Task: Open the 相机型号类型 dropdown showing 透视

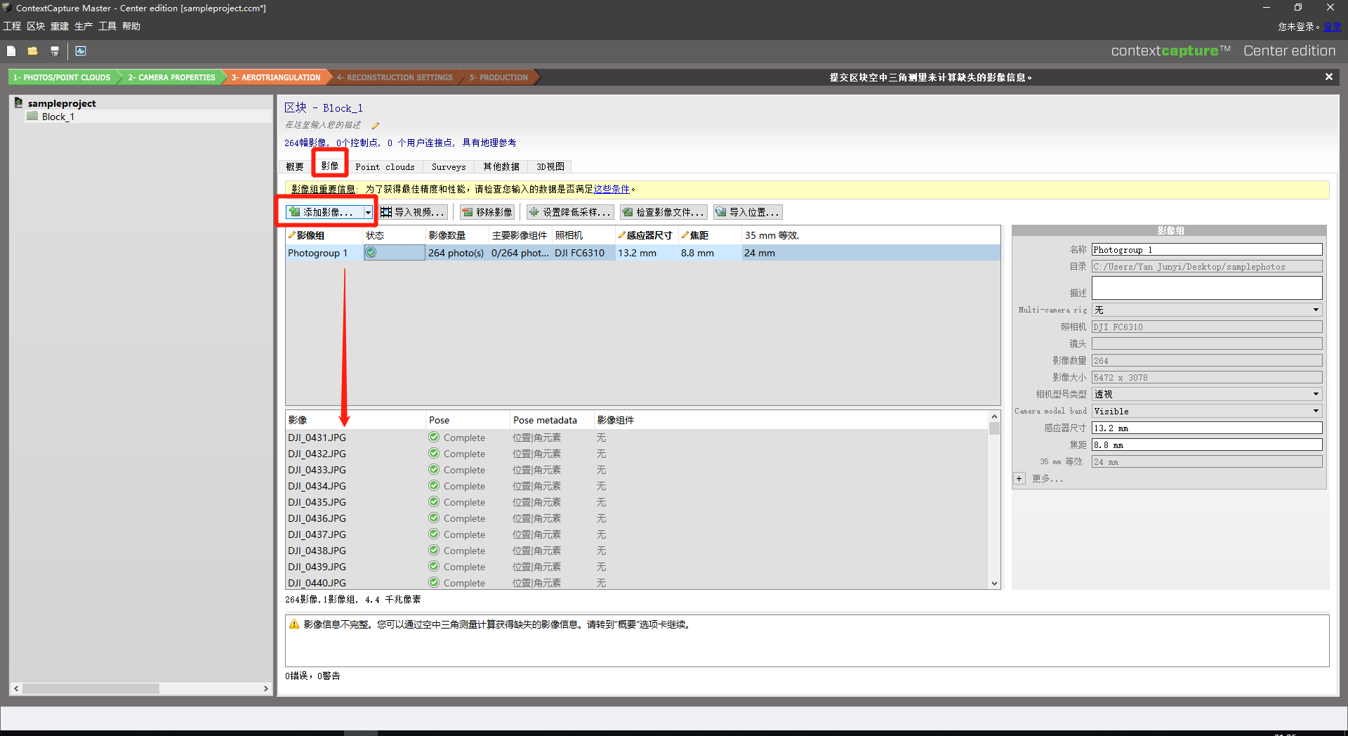Action: coord(1206,394)
